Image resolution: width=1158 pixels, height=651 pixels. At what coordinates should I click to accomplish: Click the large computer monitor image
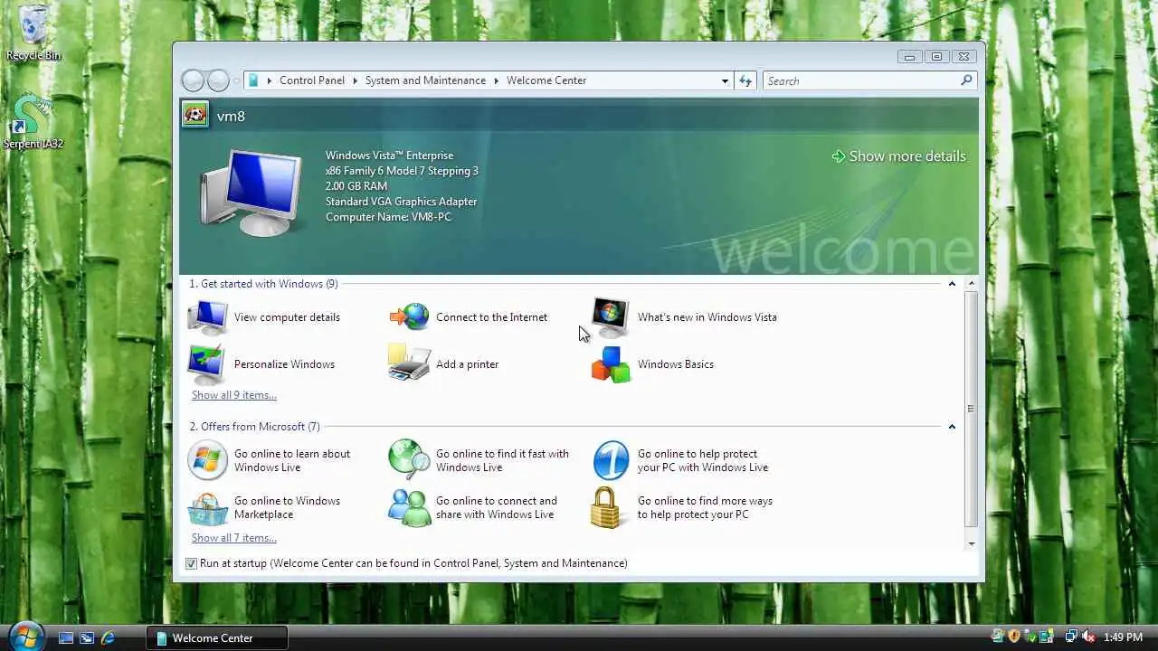251,193
